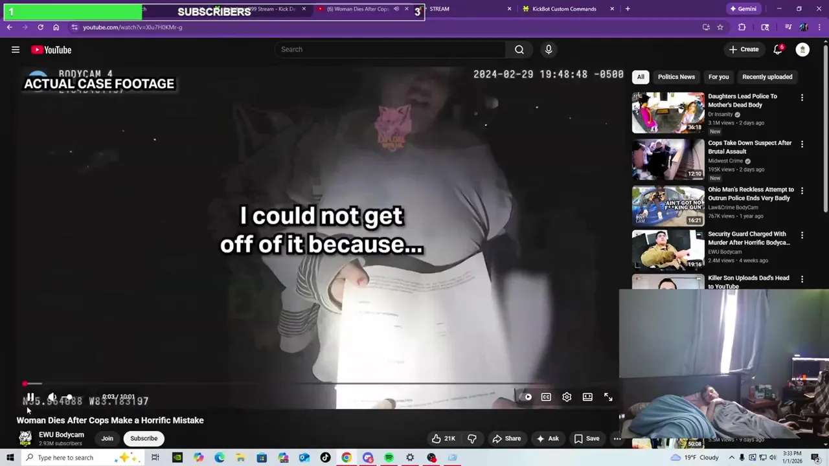Open the YouTube account avatar menu
829x466 pixels.
tap(802, 50)
